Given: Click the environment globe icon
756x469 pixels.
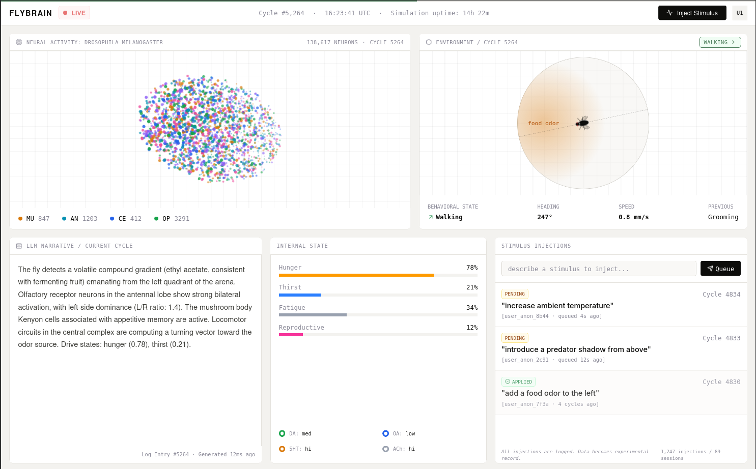Looking at the screenshot, I should pyautogui.click(x=428, y=42).
